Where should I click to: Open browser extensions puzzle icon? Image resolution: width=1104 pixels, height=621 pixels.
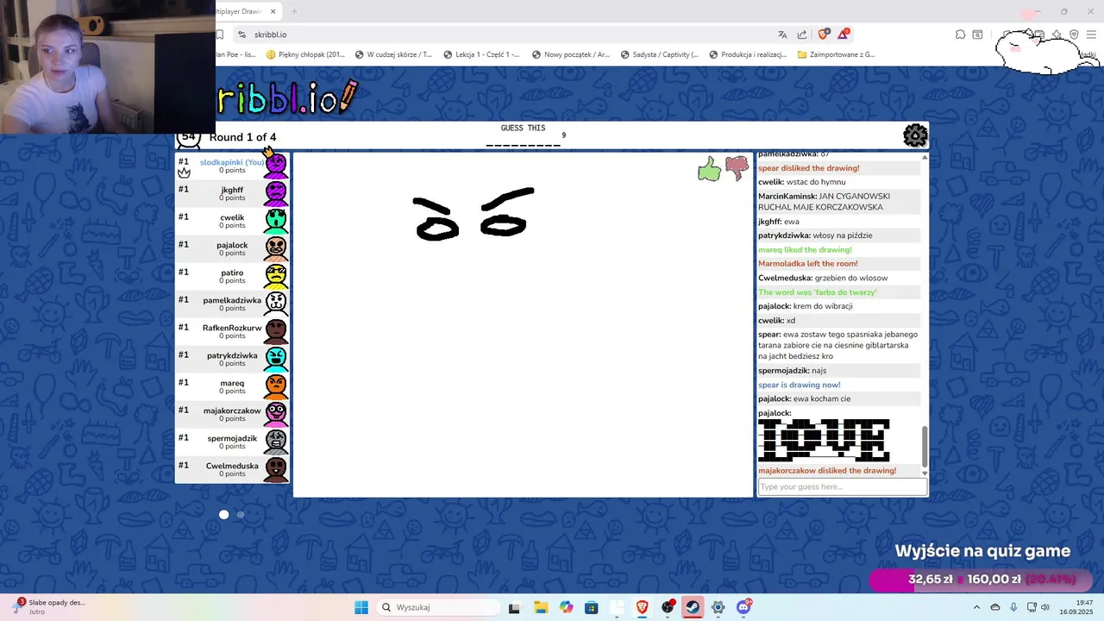[960, 34]
